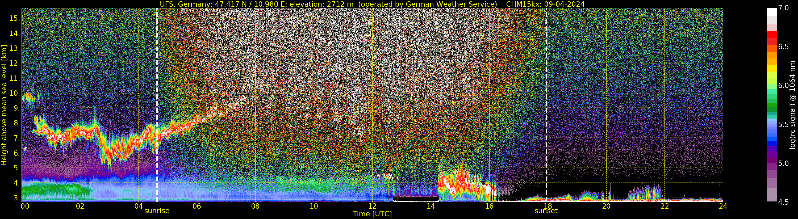Click the '20' time tick label
Viewport: 798px width, 219px height.
[x=606, y=206]
